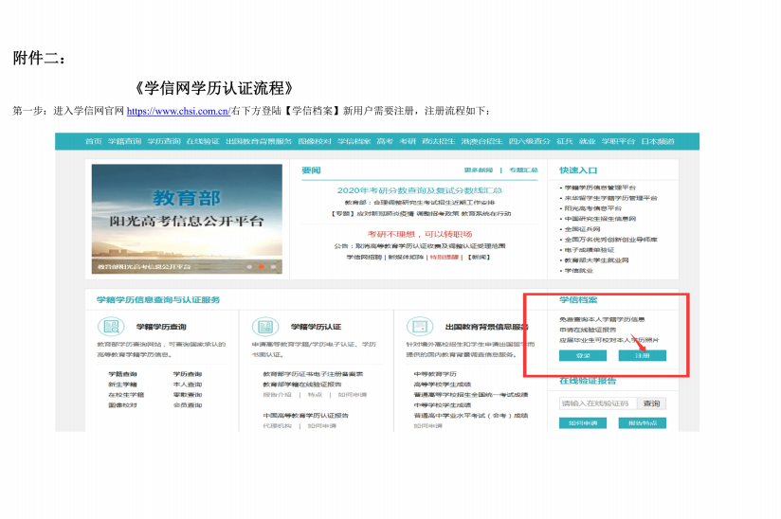Select 征兵 in the navigation bar
This screenshot has width=781, height=519.
click(565, 141)
